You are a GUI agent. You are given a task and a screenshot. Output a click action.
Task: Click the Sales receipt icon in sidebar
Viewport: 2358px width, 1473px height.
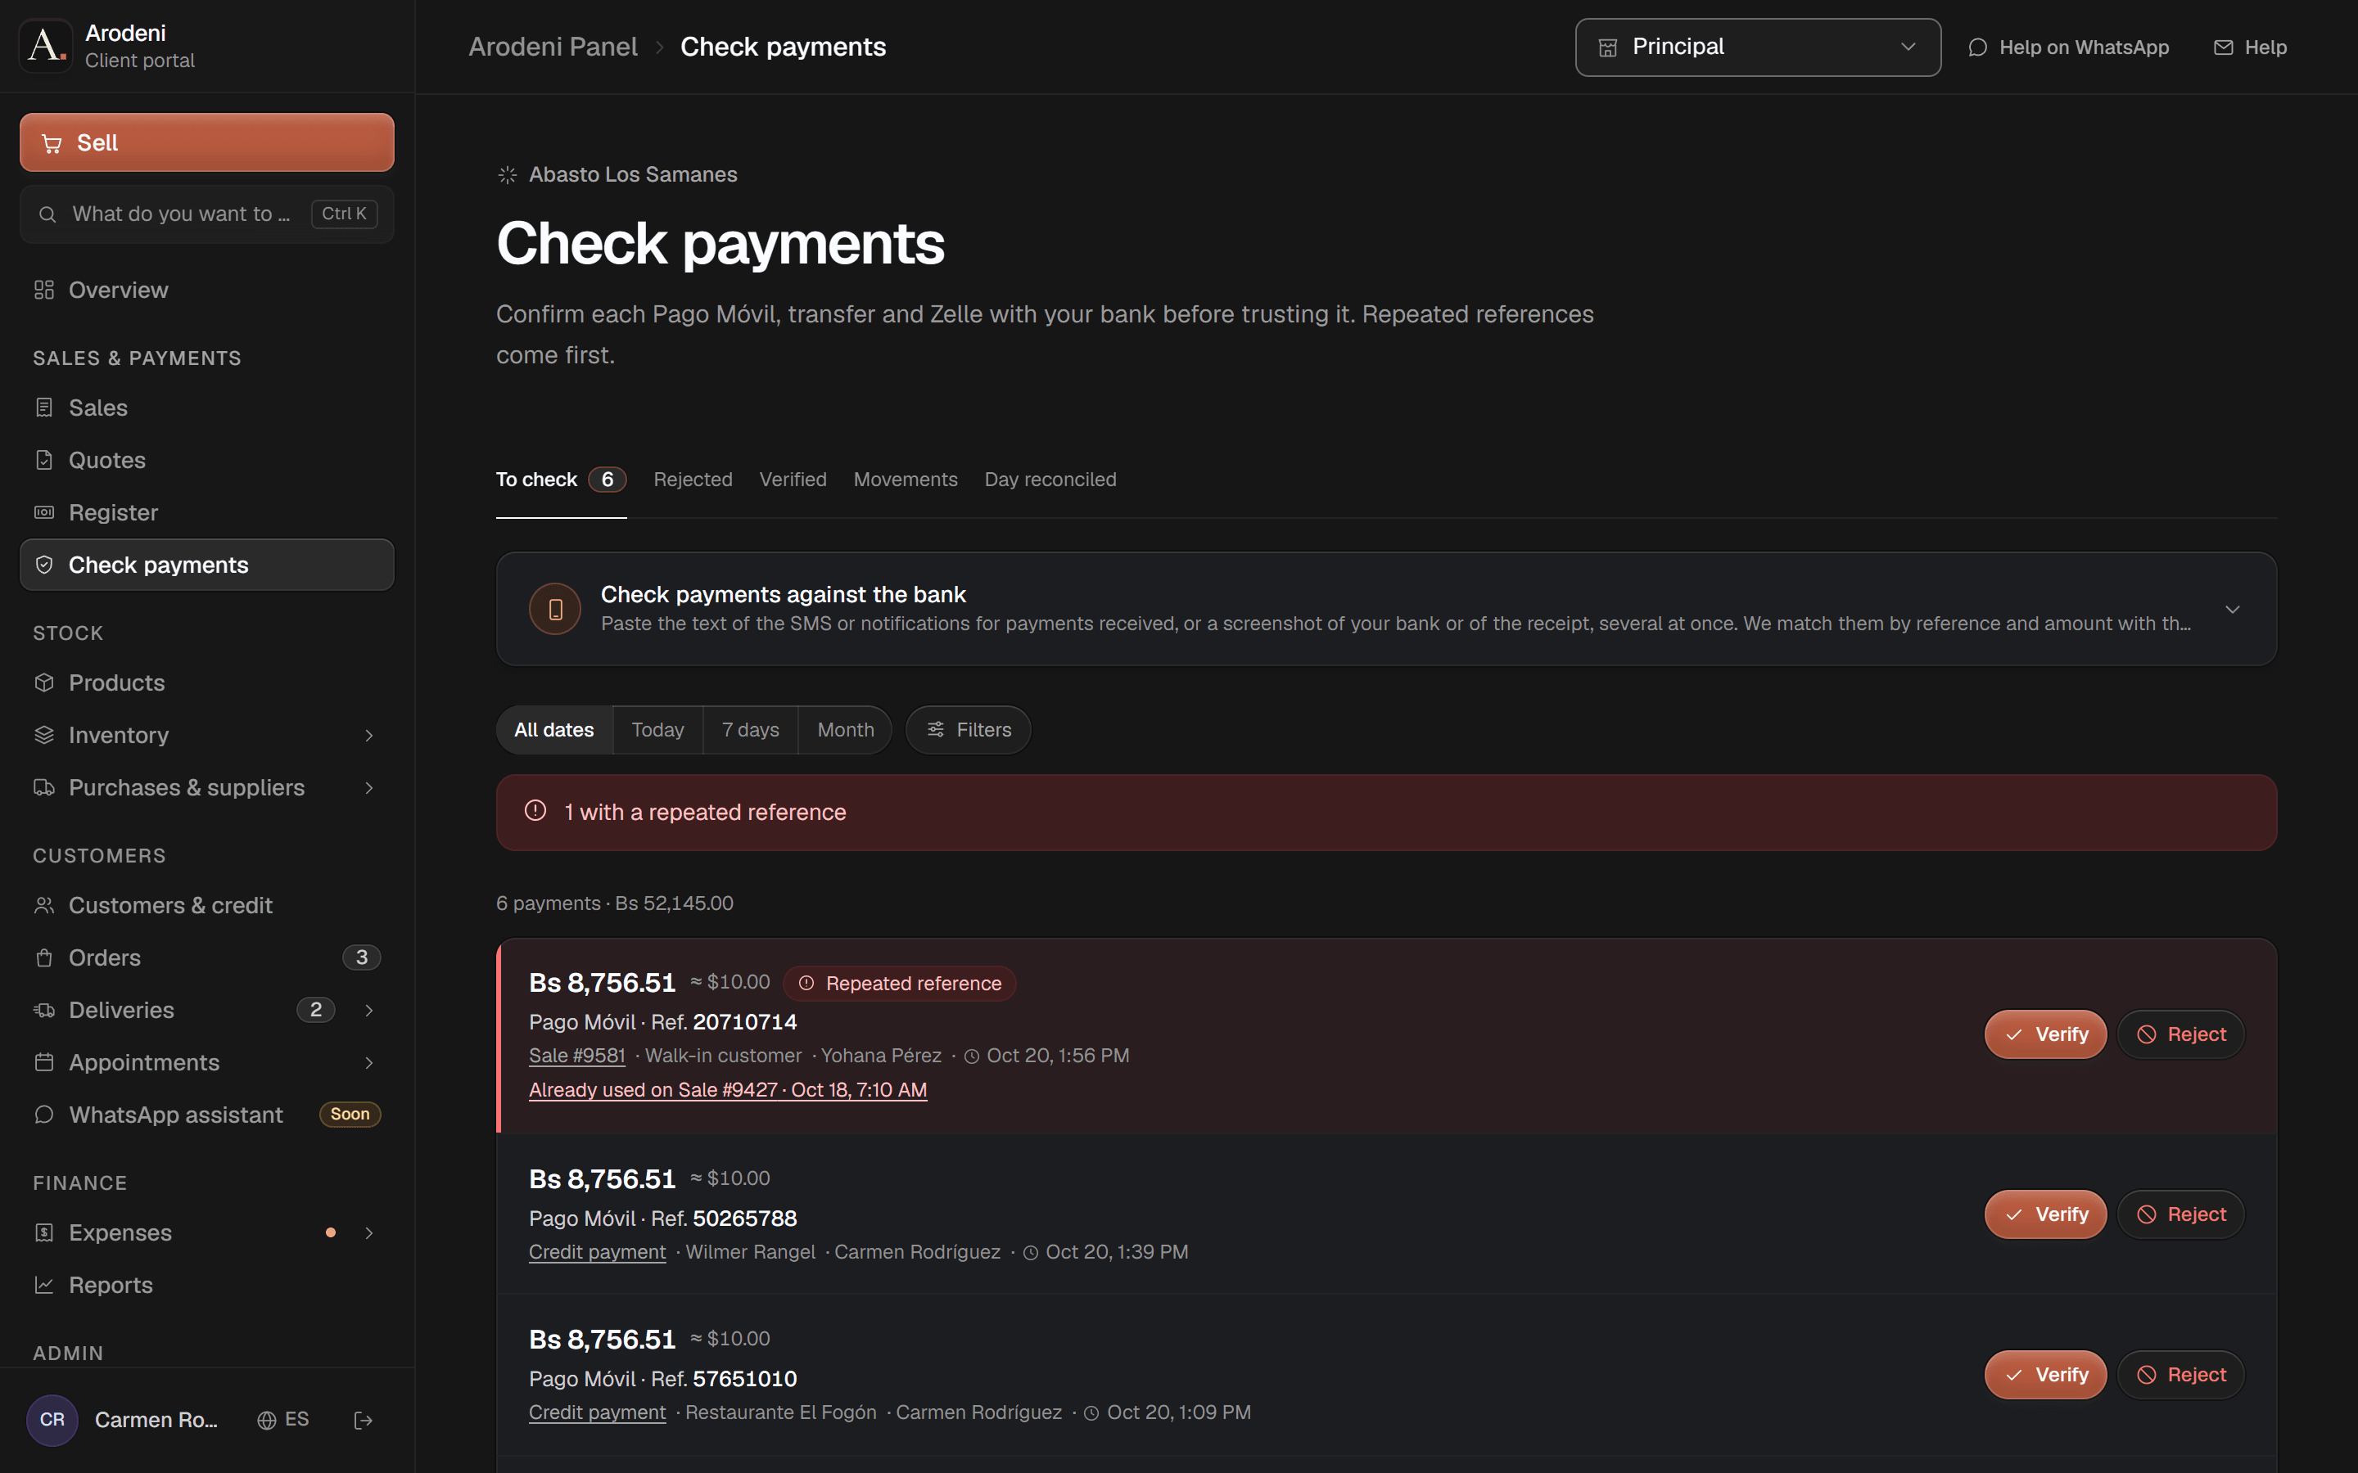tap(44, 408)
